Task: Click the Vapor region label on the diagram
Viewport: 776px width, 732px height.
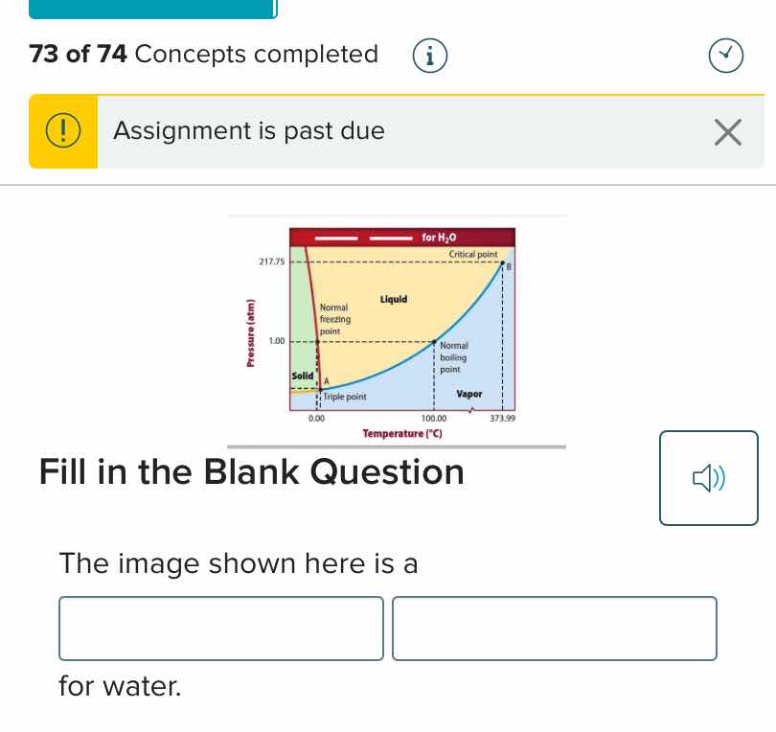Action: (x=469, y=394)
